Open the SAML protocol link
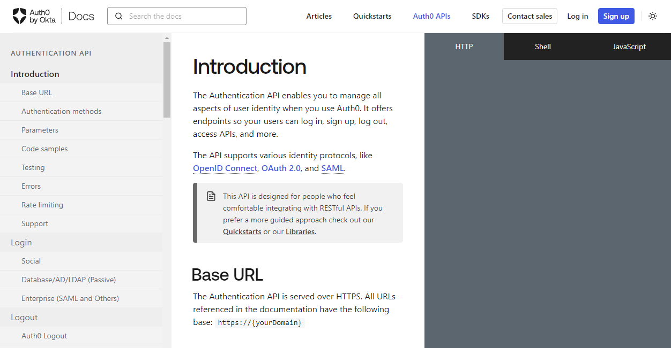This screenshot has width=671, height=348. point(332,168)
